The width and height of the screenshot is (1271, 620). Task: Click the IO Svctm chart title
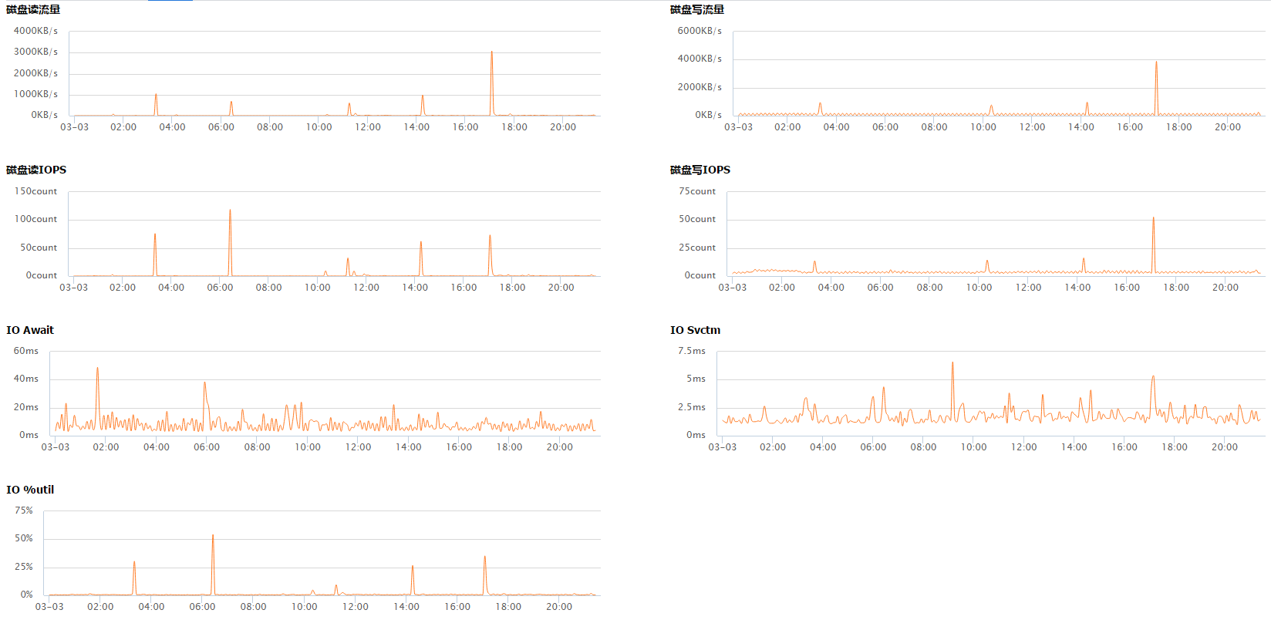tap(695, 330)
